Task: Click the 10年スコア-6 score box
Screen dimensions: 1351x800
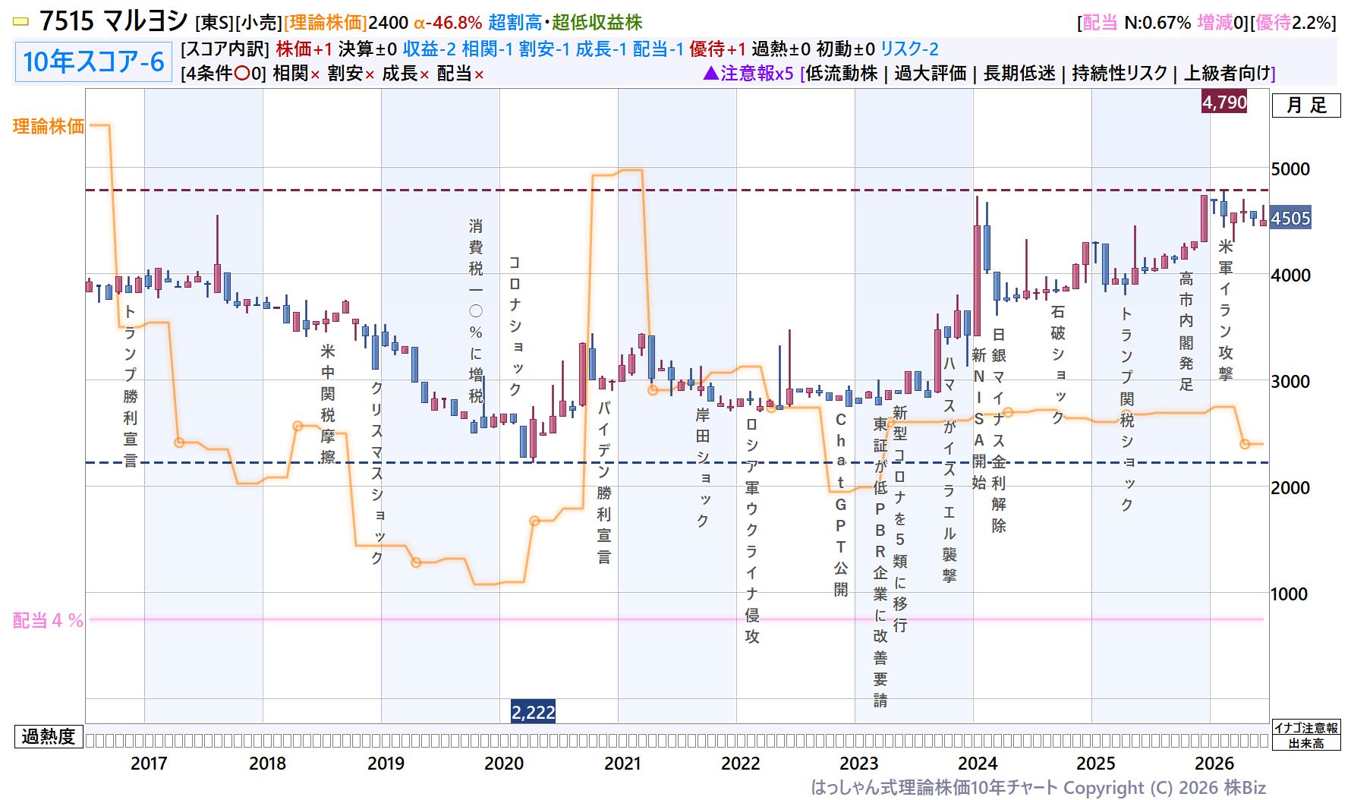Action: [93, 61]
